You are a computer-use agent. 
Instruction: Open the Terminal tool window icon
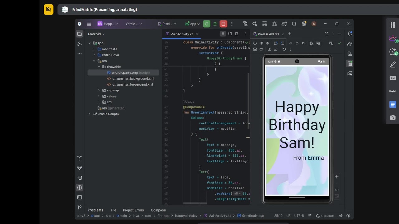click(x=79, y=197)
